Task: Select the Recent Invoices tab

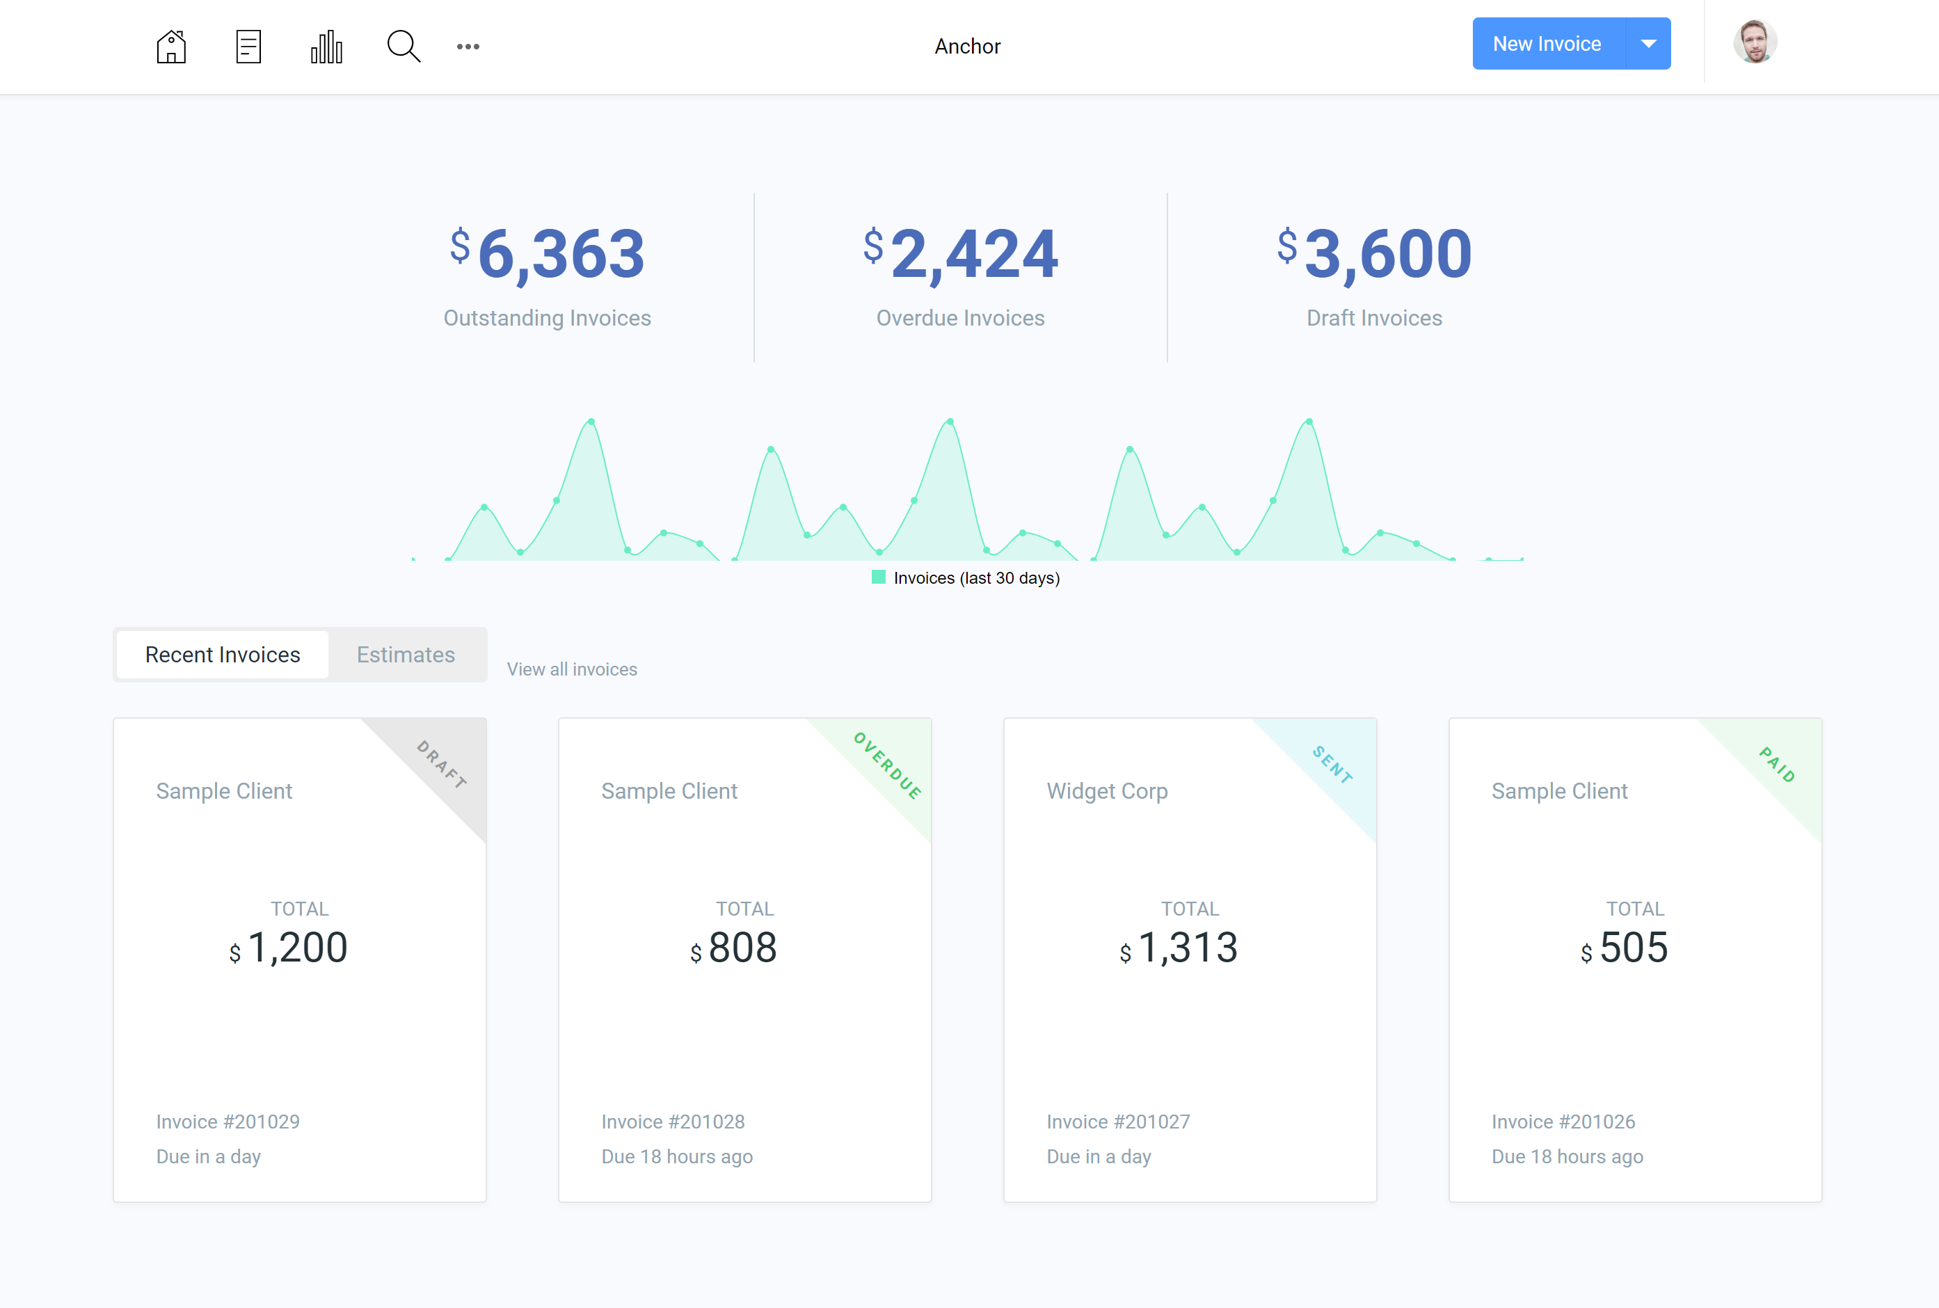Action: (x=223, y=655)
